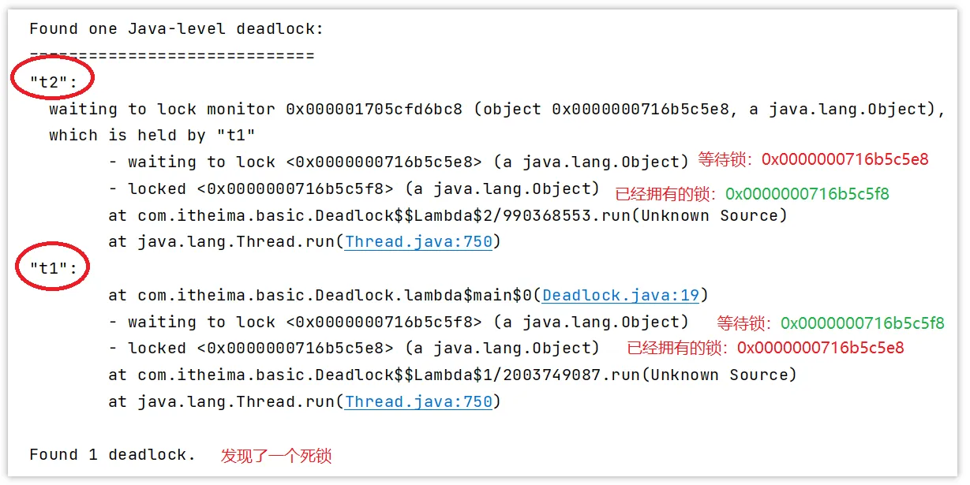Click t1's red 0x0000000716b5c5e8 owned-lock annotation
The image size is (970, 485).
[x=820, y=348]
